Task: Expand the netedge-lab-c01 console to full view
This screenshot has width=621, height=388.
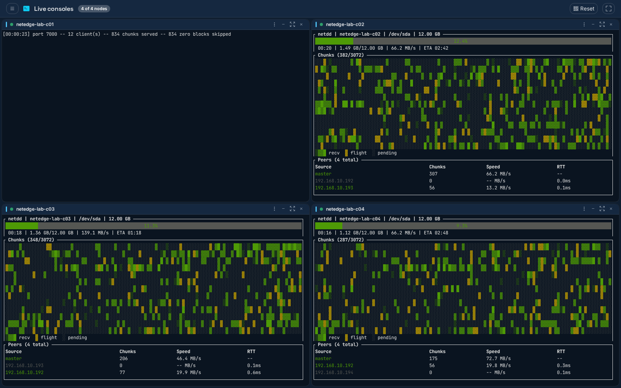Action: 292,24
